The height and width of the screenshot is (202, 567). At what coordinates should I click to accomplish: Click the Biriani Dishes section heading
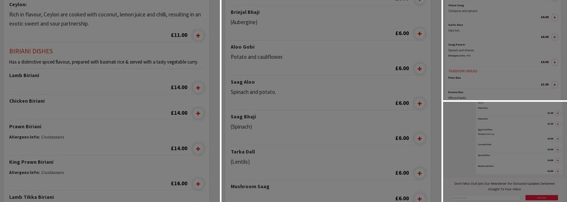pos(31,51)
